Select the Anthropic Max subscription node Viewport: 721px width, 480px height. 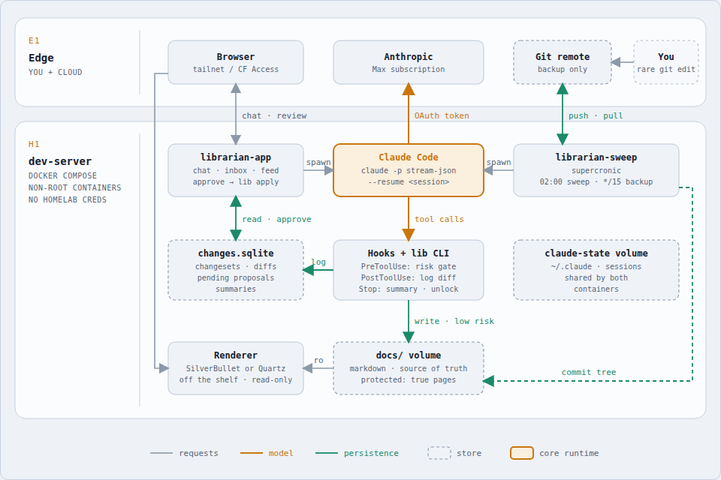click(409, 62)
